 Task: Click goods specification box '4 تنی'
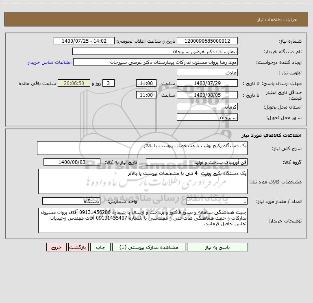click(143, 181)
